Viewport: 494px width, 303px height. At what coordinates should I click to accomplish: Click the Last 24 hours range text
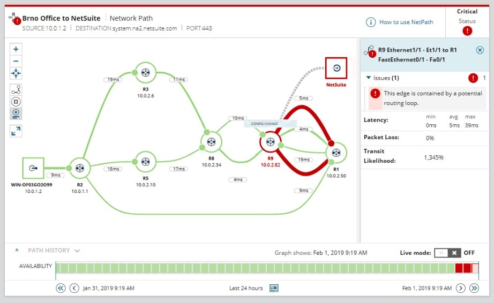tap(246, 288)
